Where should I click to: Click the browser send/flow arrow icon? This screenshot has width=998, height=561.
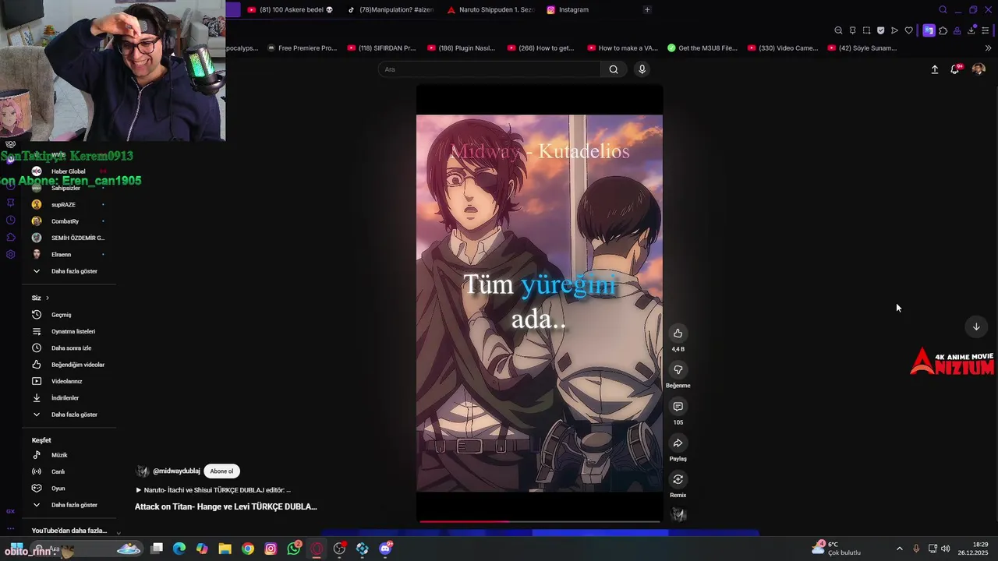pyautogui.click(x=894, y=30)
